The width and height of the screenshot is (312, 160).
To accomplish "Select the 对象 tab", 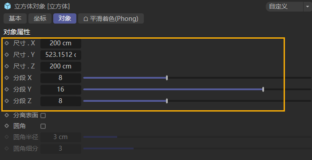I will (x=65, y=19).
